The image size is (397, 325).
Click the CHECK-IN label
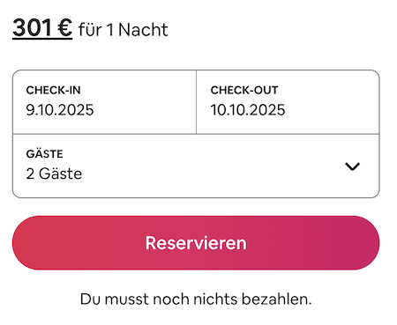click(53, 90)
